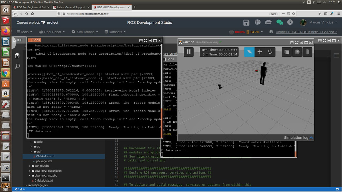The image size is (342, 192).
Task: Open the IDE right-side outline list icon
Action: [x=336, y=56]
